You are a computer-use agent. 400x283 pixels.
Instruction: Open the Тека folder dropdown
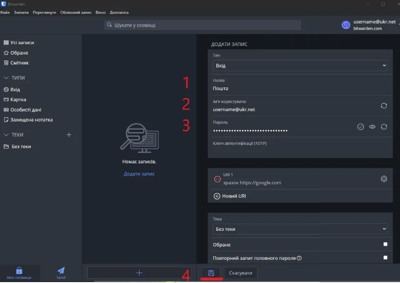pyautogui.click(x=300, y=229)
